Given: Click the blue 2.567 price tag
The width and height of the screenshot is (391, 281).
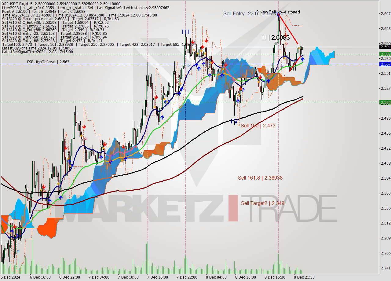Looking at the screenshot, I should coord(385,64).
